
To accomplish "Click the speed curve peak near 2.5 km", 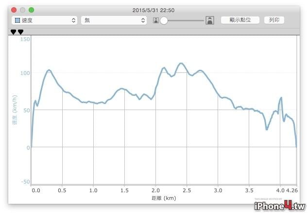I will click(x=181, y=63).
